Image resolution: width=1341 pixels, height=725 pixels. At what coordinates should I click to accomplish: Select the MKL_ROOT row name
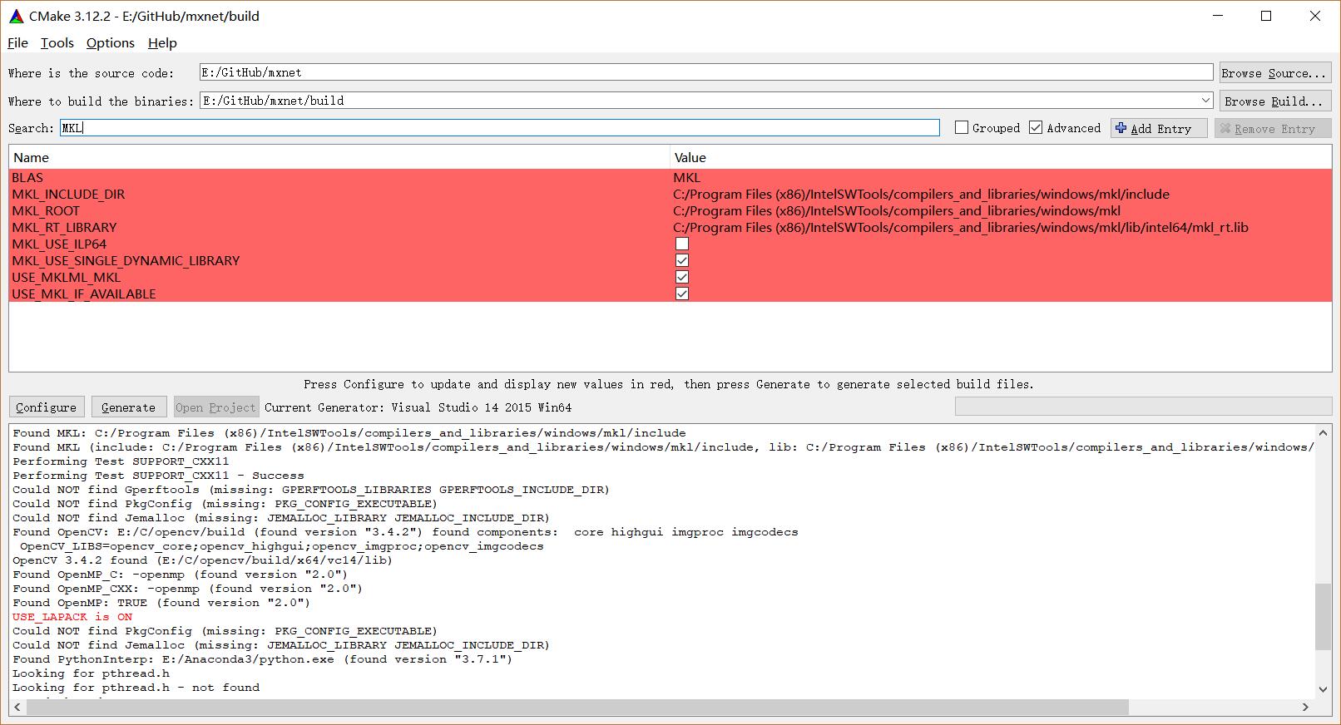point(46,210)
